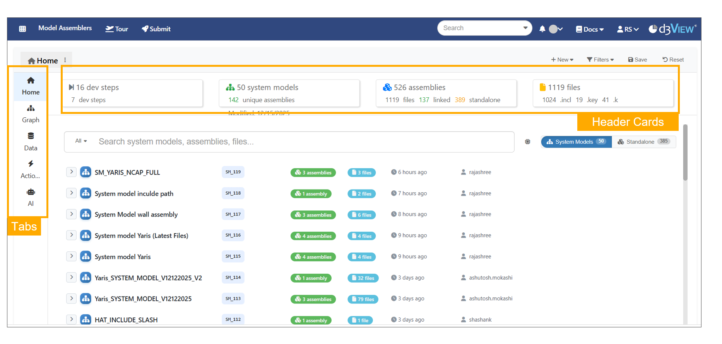Switch to System Models view

tap(576, 142)
